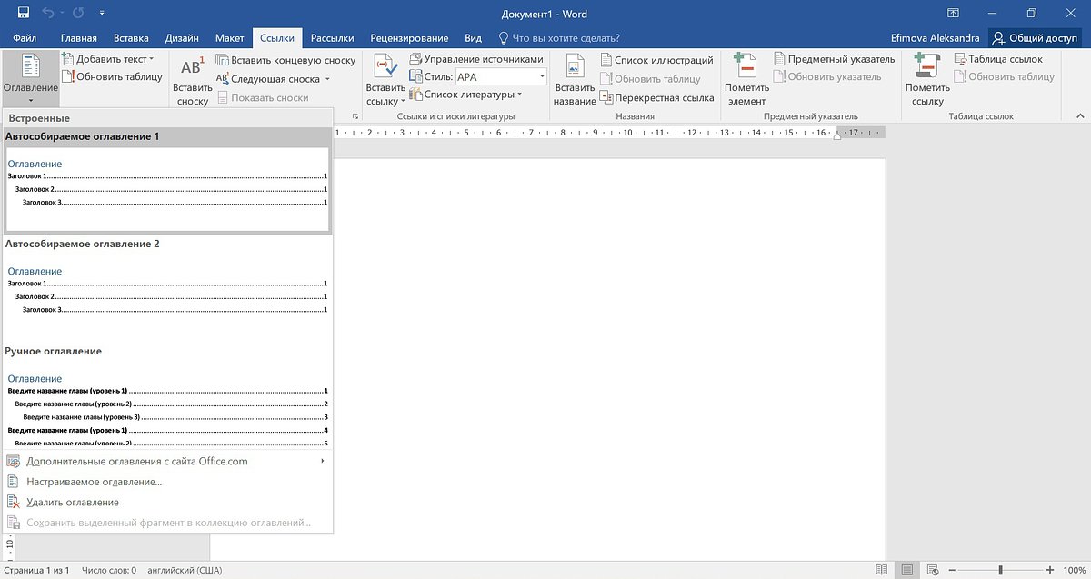Screen dimensions: 1091x579
Task: Open the Рецензирование ribbon tab
Action: point(408,37)
